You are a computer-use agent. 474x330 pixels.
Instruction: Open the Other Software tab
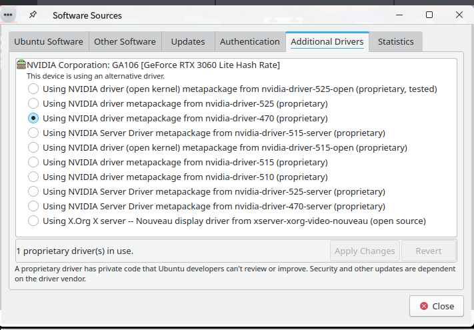coord(125,42)
